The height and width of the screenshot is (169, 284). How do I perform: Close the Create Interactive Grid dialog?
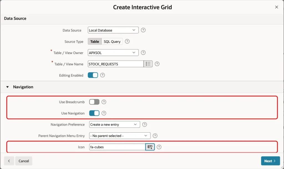[x=277, y=7]
